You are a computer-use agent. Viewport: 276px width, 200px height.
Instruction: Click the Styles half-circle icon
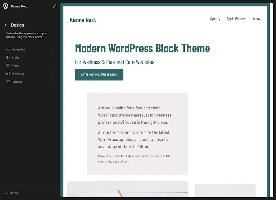click(x=8, y=57)
